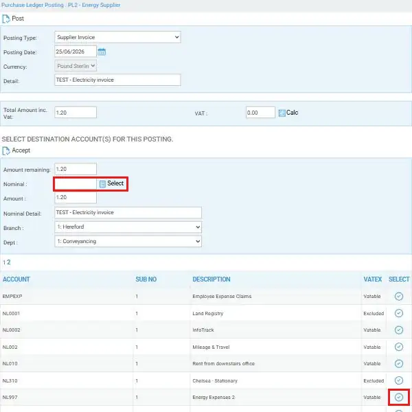Click the empty Nominal code field
This screenshot has height=412, width=412.
coord(76,184)
